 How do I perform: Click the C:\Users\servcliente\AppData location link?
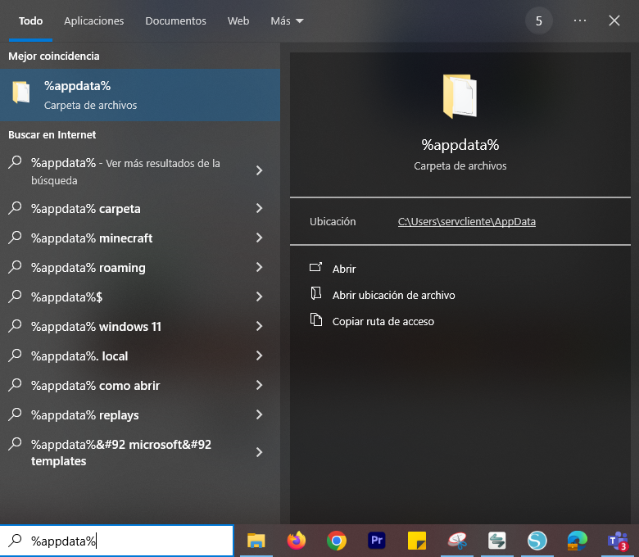(x=466, y=221)
